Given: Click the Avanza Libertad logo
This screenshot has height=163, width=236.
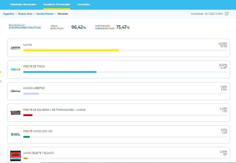Looking at the screenshot, I should (x=15, y=91).
